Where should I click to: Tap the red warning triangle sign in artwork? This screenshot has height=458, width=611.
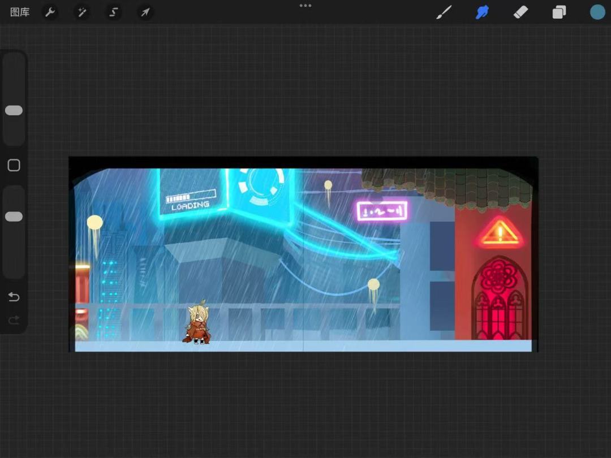[x=500, y=232]
